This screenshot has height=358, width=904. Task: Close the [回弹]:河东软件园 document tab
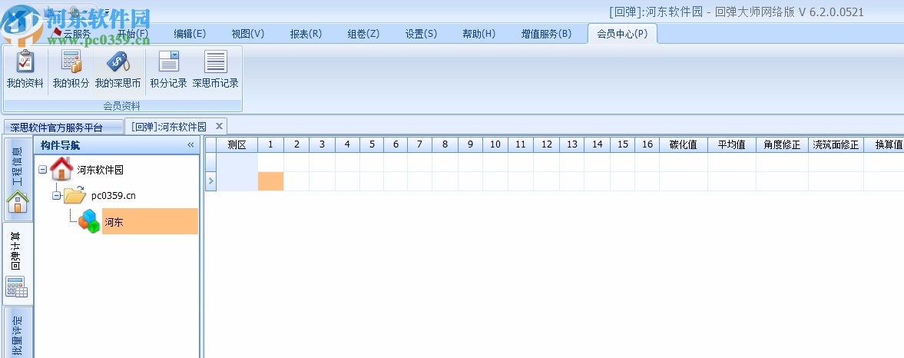click(219, 126)
